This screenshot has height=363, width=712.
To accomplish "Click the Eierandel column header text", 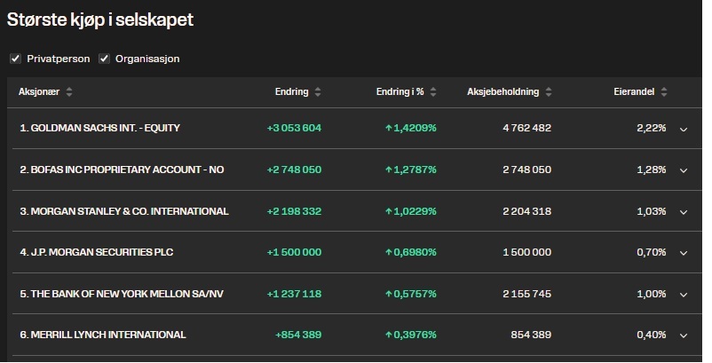I will [x=635, y=92].
